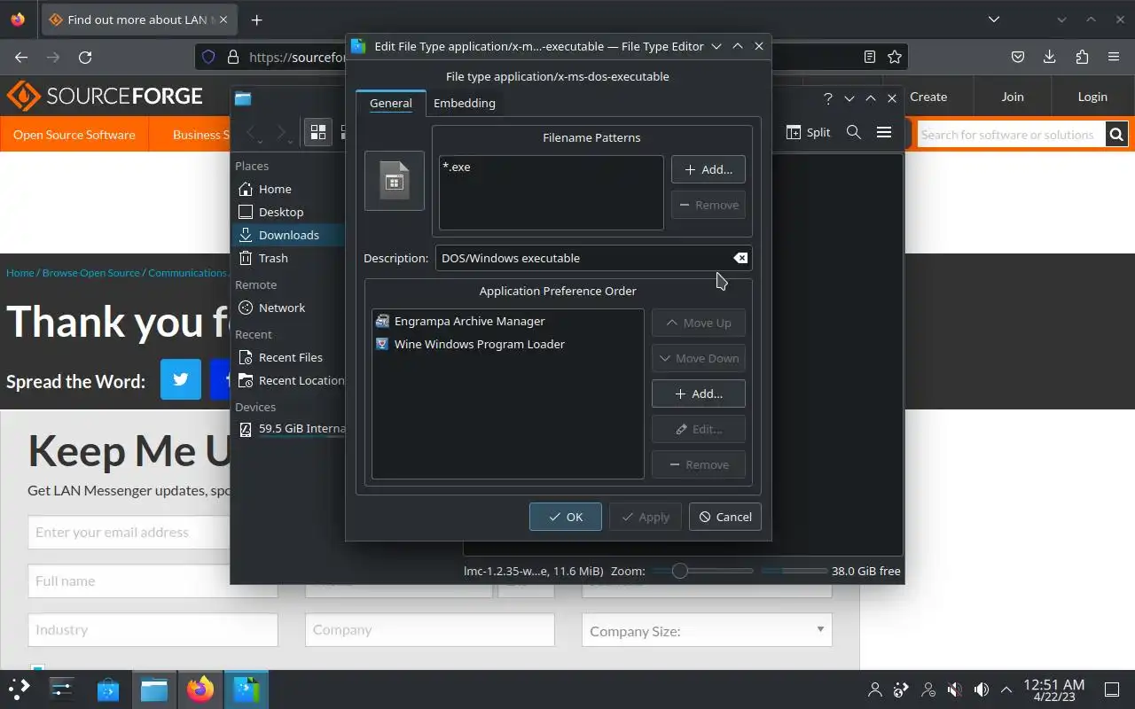The height and width of the screenshot is (709, 1135).
Task: Switch to Dolphin in the taskbar
Action: (x=154, y=689)
